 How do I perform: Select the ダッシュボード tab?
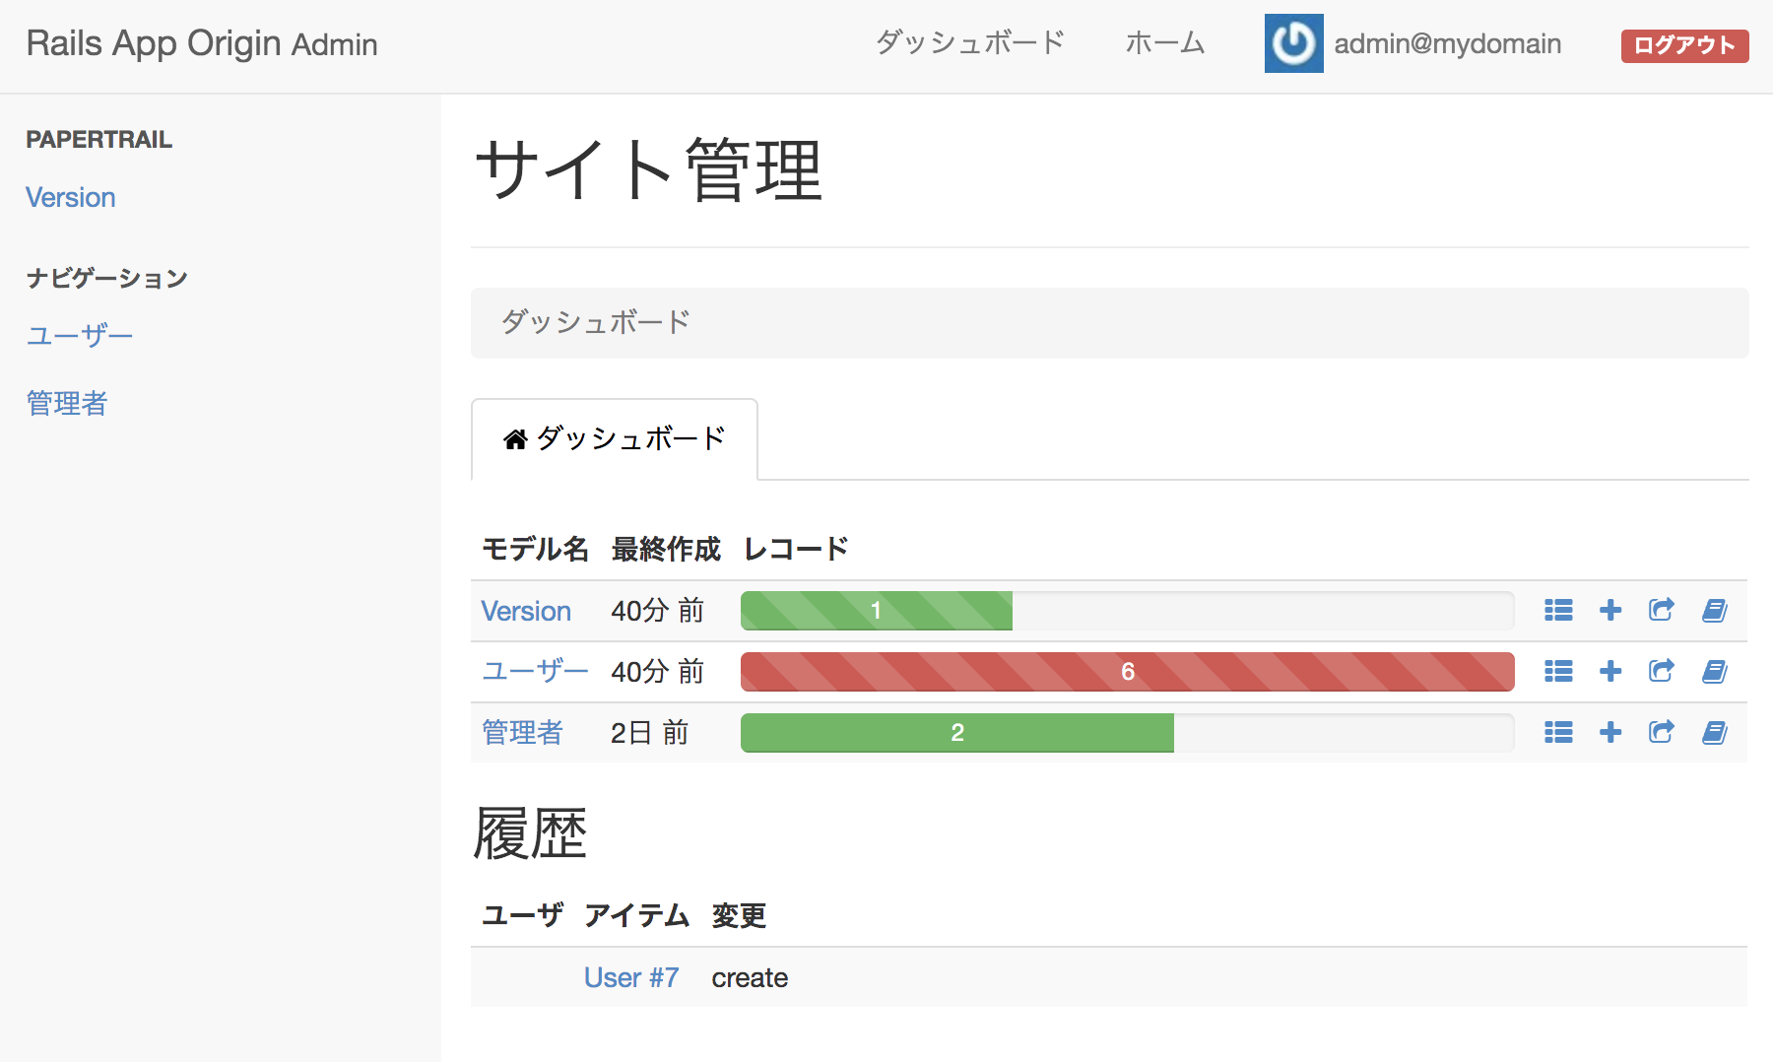click(x=615, y=439)
